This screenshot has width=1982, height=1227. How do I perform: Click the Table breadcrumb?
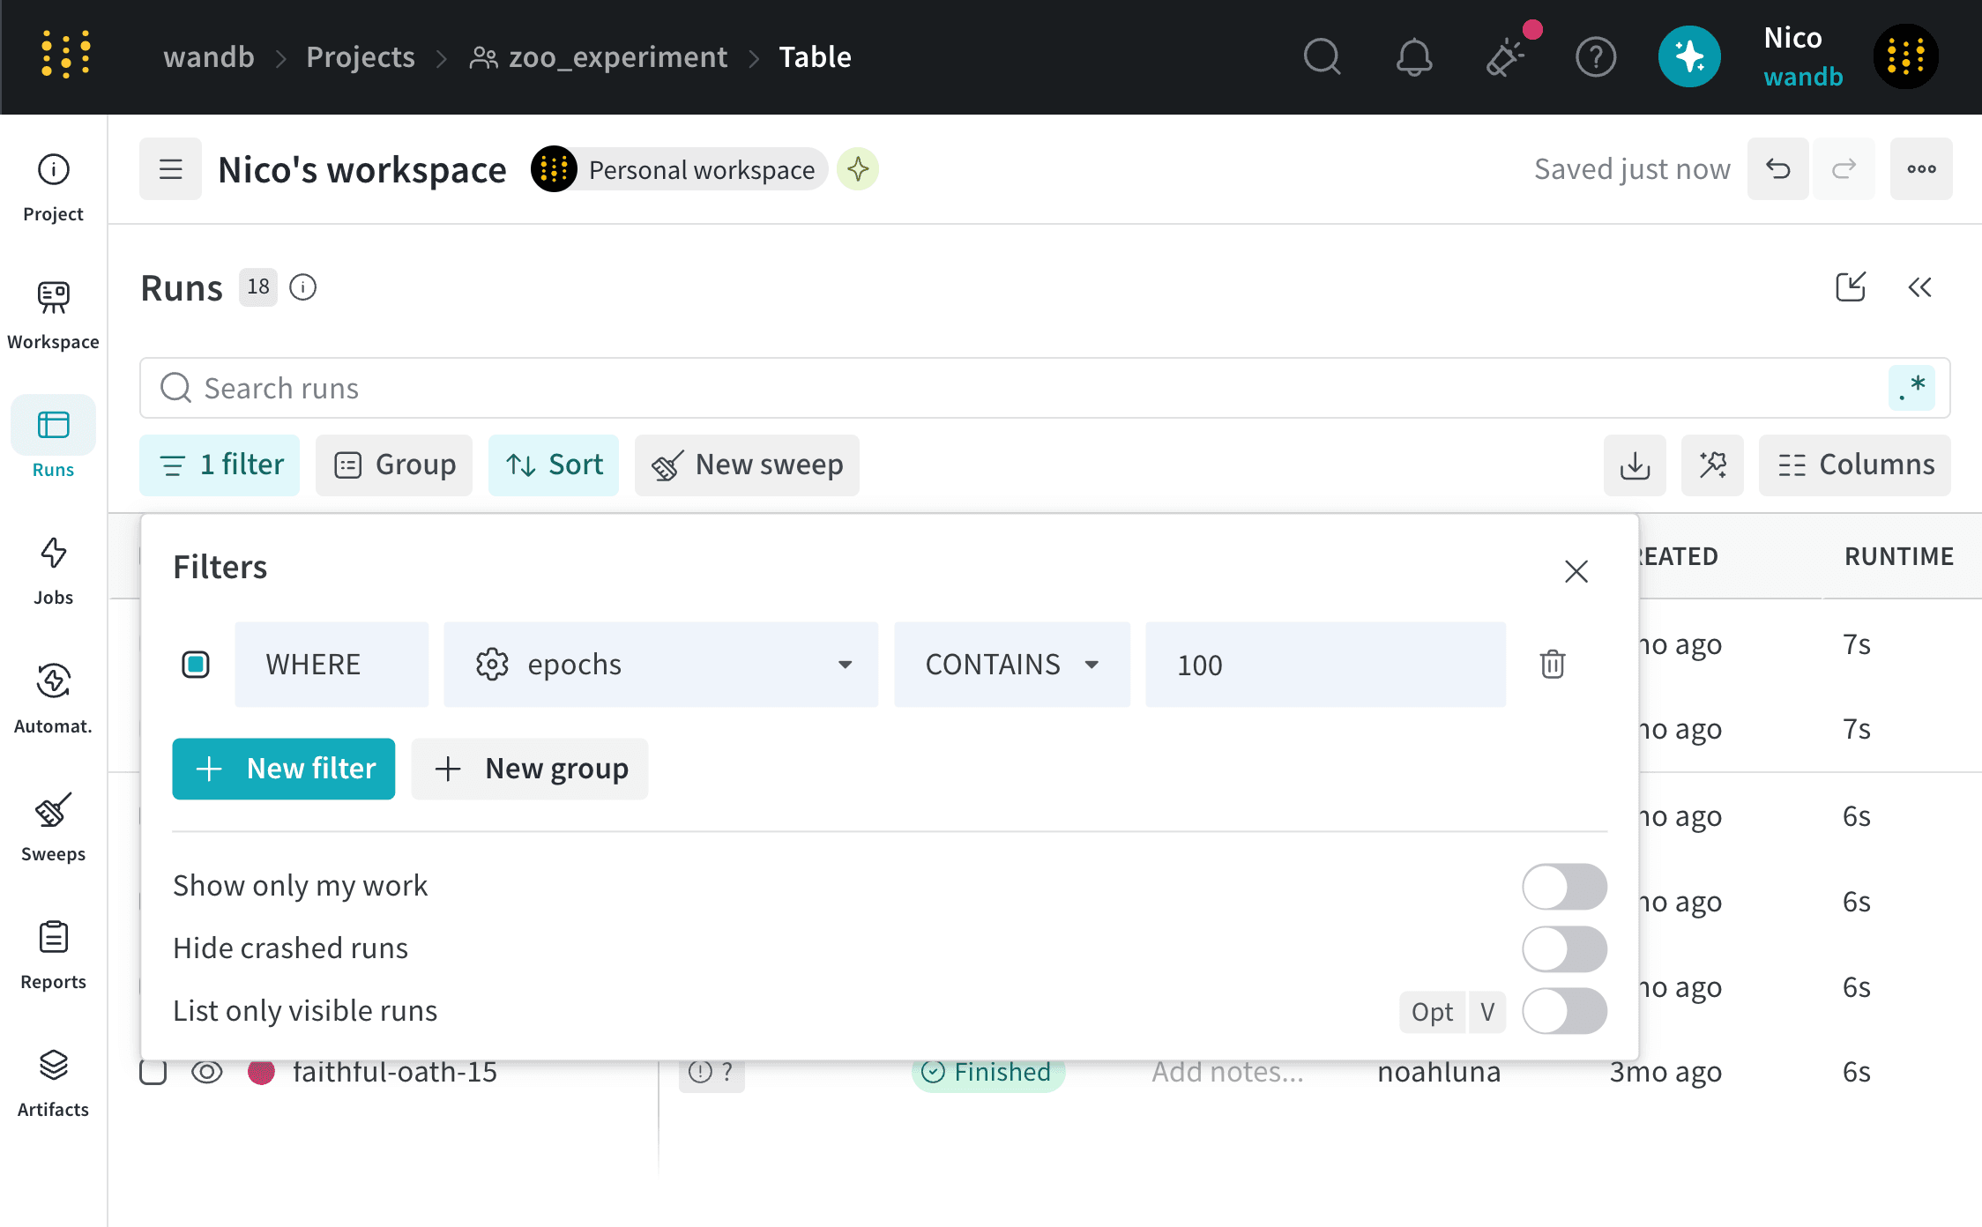816,57
